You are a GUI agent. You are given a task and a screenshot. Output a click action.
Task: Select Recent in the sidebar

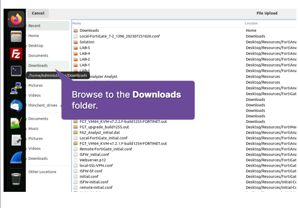[x=47, y=26]
